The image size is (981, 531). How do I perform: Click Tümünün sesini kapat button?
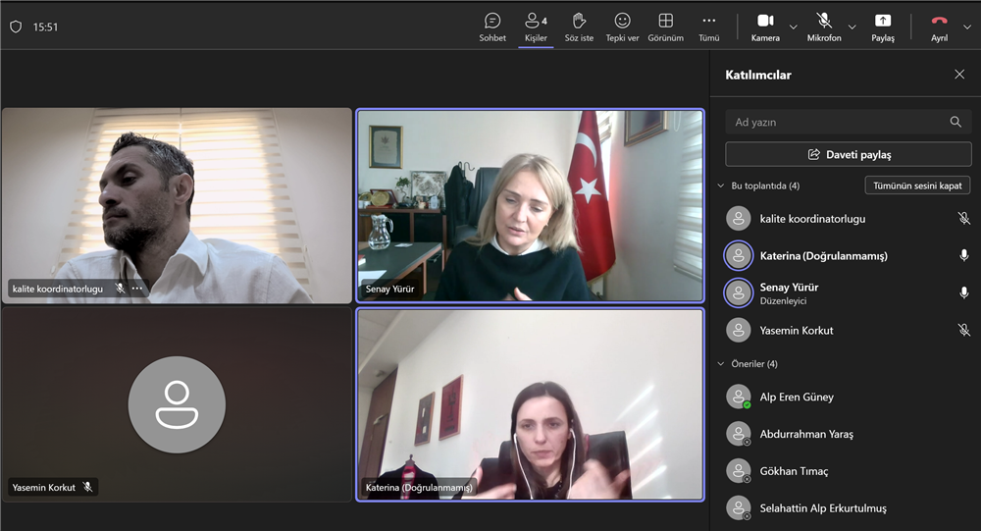click(x=917, y=186)
